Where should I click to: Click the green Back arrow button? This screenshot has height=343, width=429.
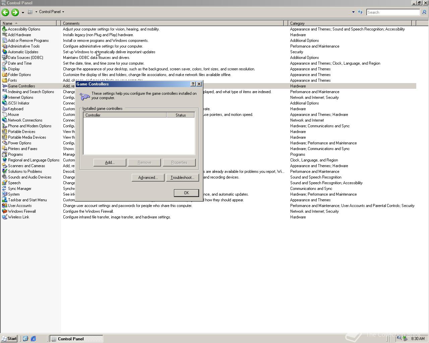[x=5, y=12]
